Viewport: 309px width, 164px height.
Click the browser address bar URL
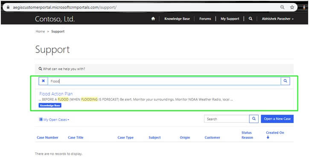point(64,7)
